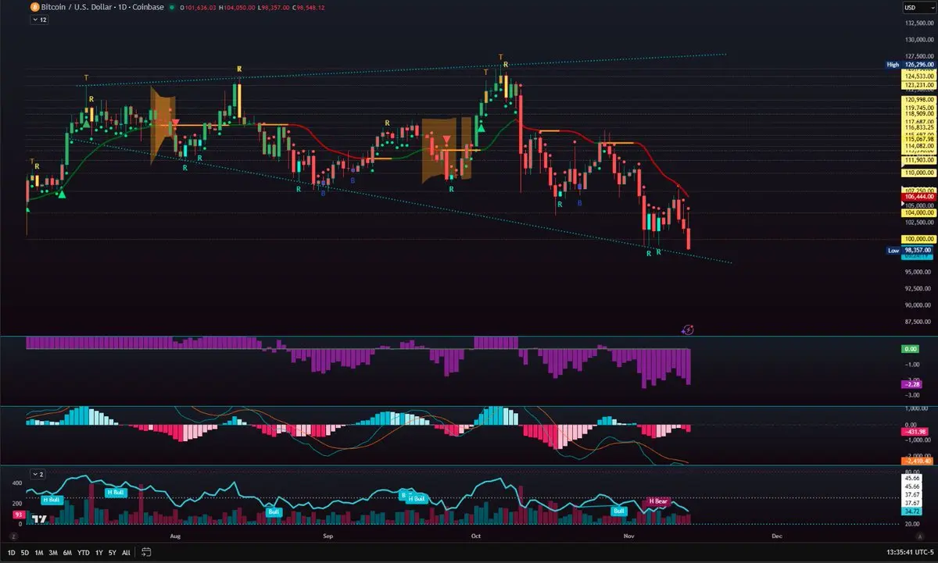This screenshot has width=938, height=563.
Task: Click the purple lightning event marker icon
Action: click(688, 330)
